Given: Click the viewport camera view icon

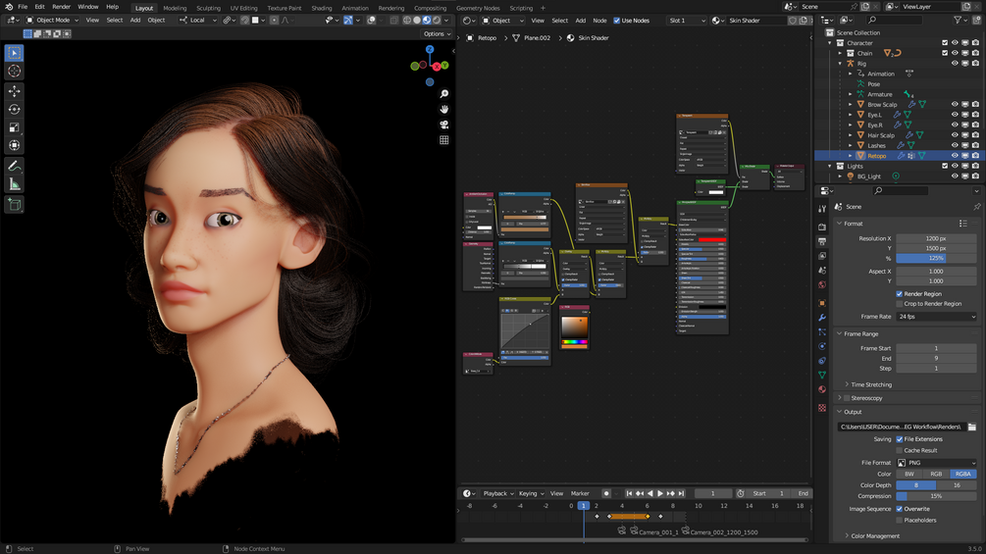Looking at the screenshot, I should coord(444,125).
